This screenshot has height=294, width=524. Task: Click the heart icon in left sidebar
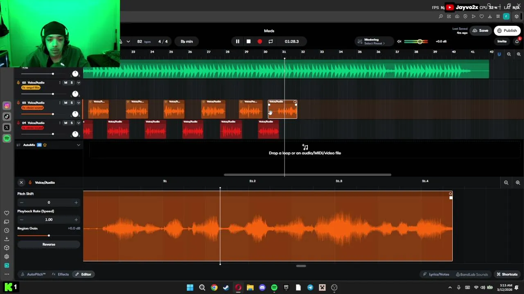click(7, 213)
